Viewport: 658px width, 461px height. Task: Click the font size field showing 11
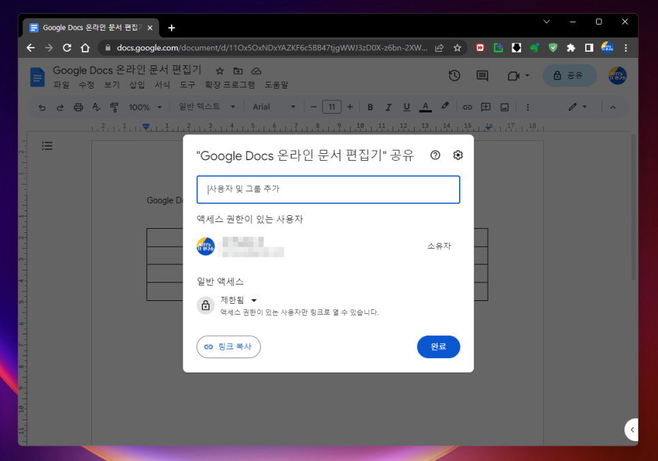332,107
